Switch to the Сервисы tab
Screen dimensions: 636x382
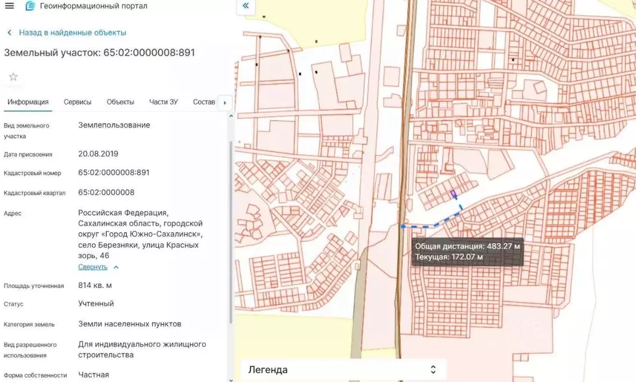point(76,102)
